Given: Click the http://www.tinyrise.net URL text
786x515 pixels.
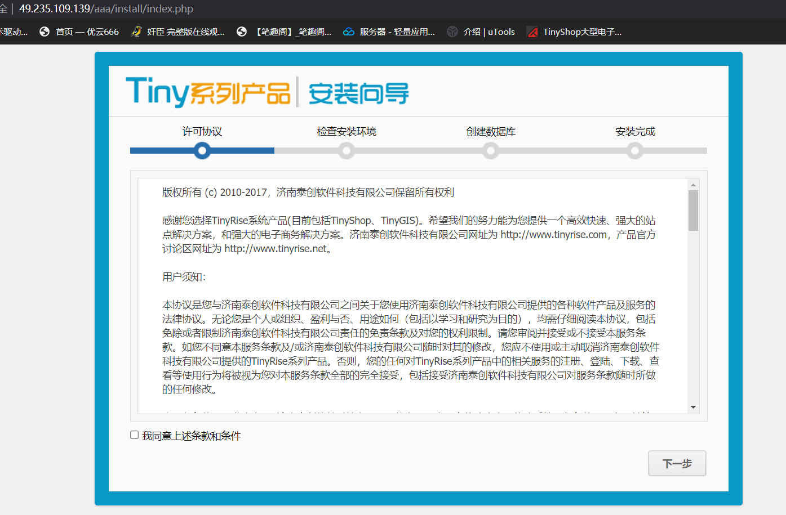Looking at the screenshot, I should [x=276, y=249].
